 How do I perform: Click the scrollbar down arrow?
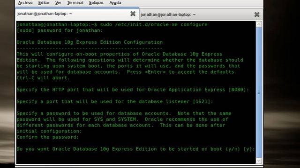259,161
